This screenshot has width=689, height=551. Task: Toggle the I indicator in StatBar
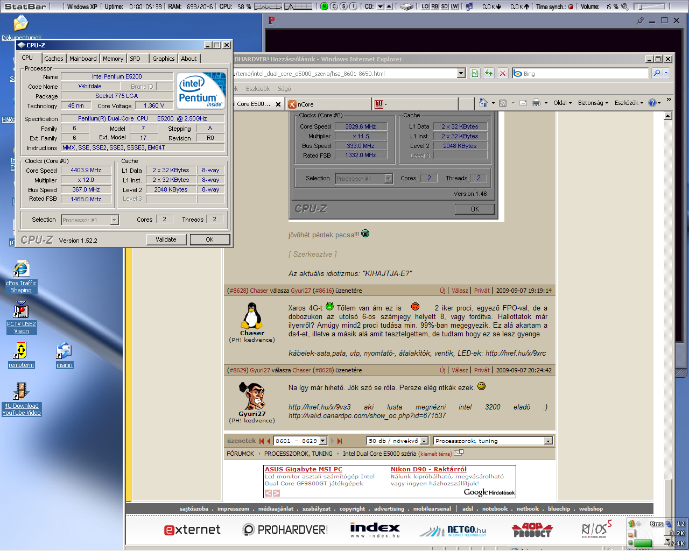click(x=353, y=6)
